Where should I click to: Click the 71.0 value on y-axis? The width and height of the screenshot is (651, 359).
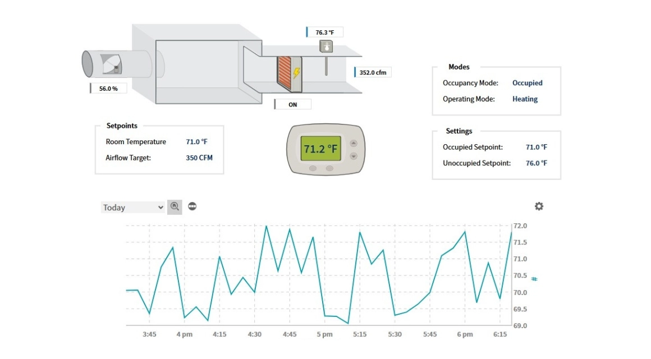click(520, 259)
